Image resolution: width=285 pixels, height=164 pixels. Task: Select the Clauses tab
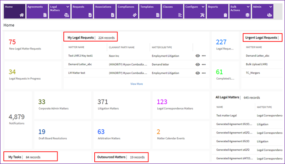(173, 11)
